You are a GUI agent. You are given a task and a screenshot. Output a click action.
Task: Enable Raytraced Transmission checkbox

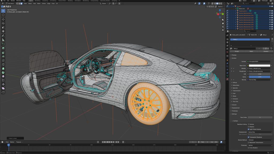249,143
